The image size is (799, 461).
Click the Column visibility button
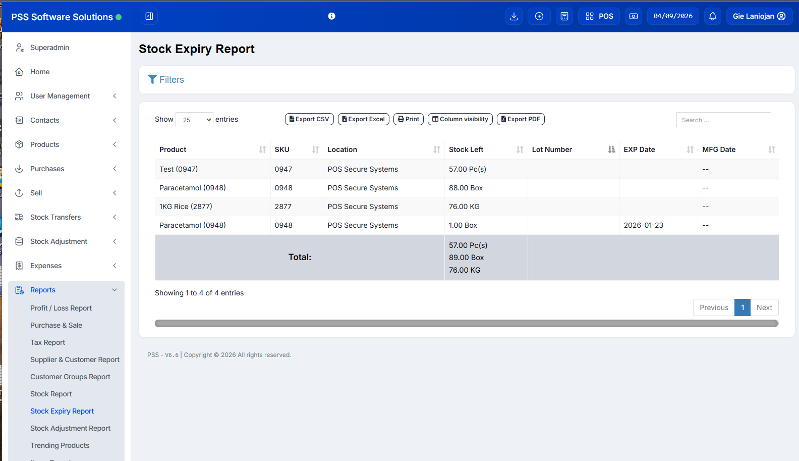pyautogui.click(x=460, y=119)
